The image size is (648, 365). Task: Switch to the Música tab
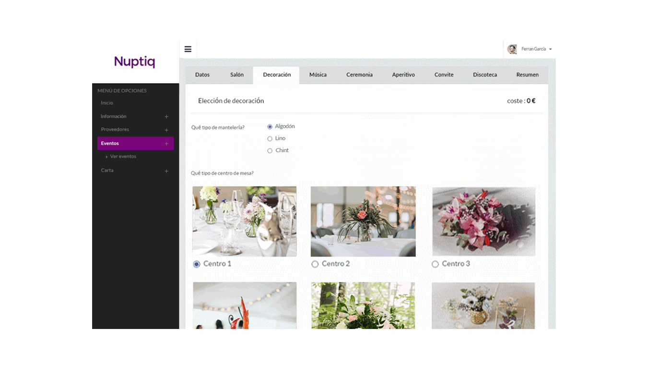tap(318, 74)
